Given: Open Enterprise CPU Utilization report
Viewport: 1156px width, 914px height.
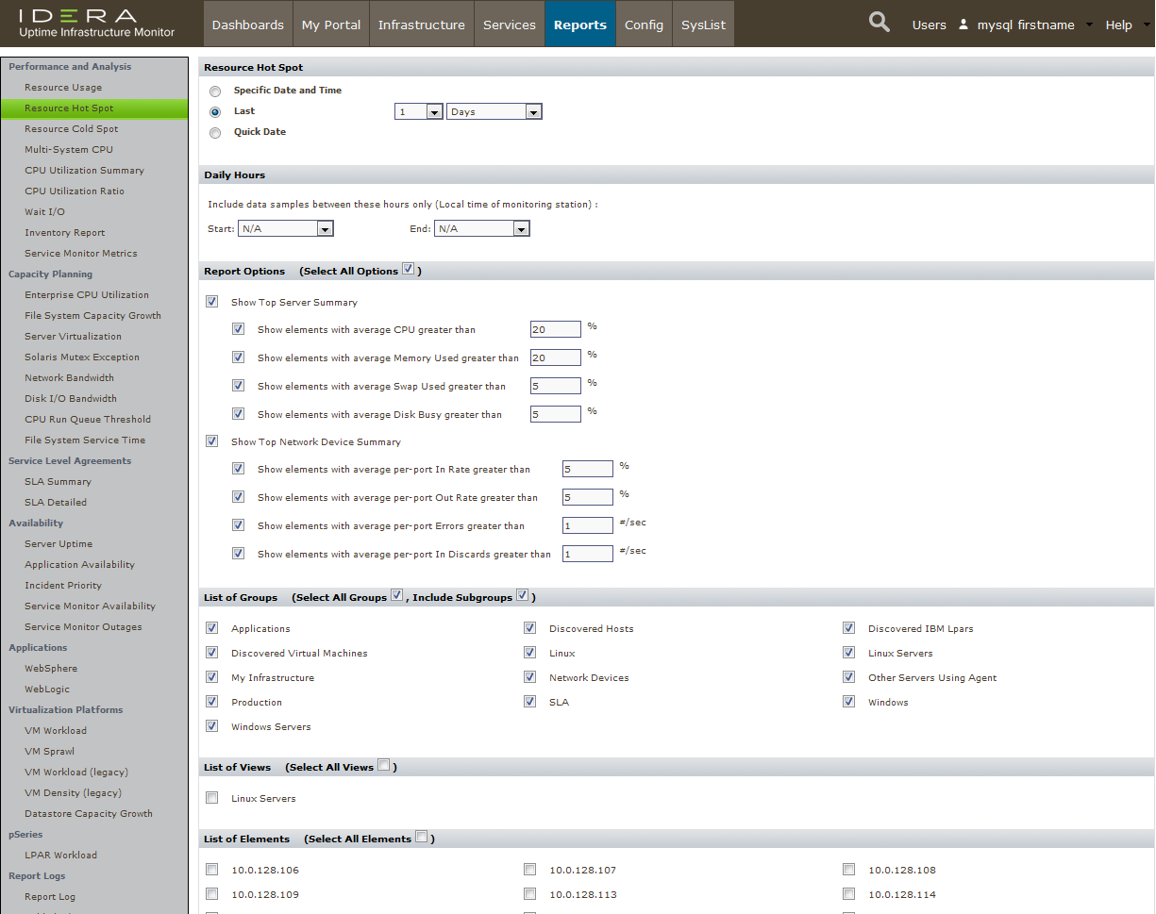Looking at the screenshot, I should 87,295.
